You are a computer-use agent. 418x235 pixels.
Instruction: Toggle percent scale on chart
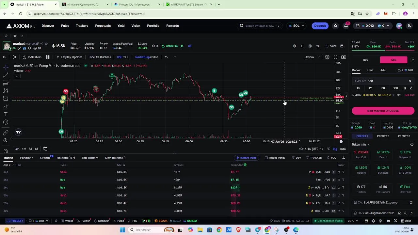(x=329, y=149)
